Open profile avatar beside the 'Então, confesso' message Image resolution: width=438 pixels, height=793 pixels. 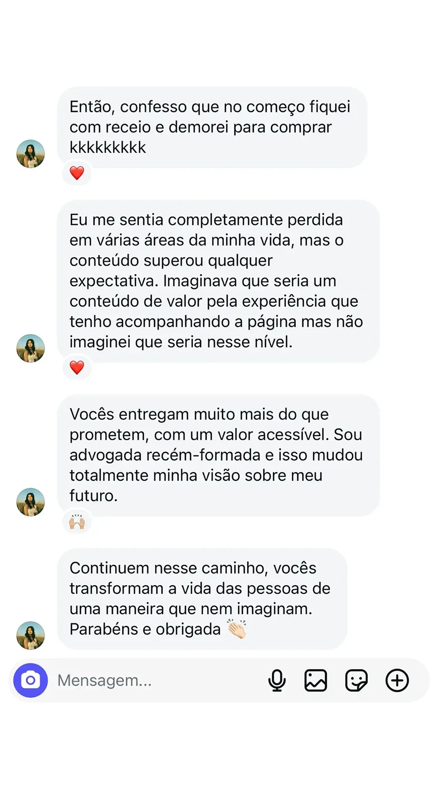31,154
